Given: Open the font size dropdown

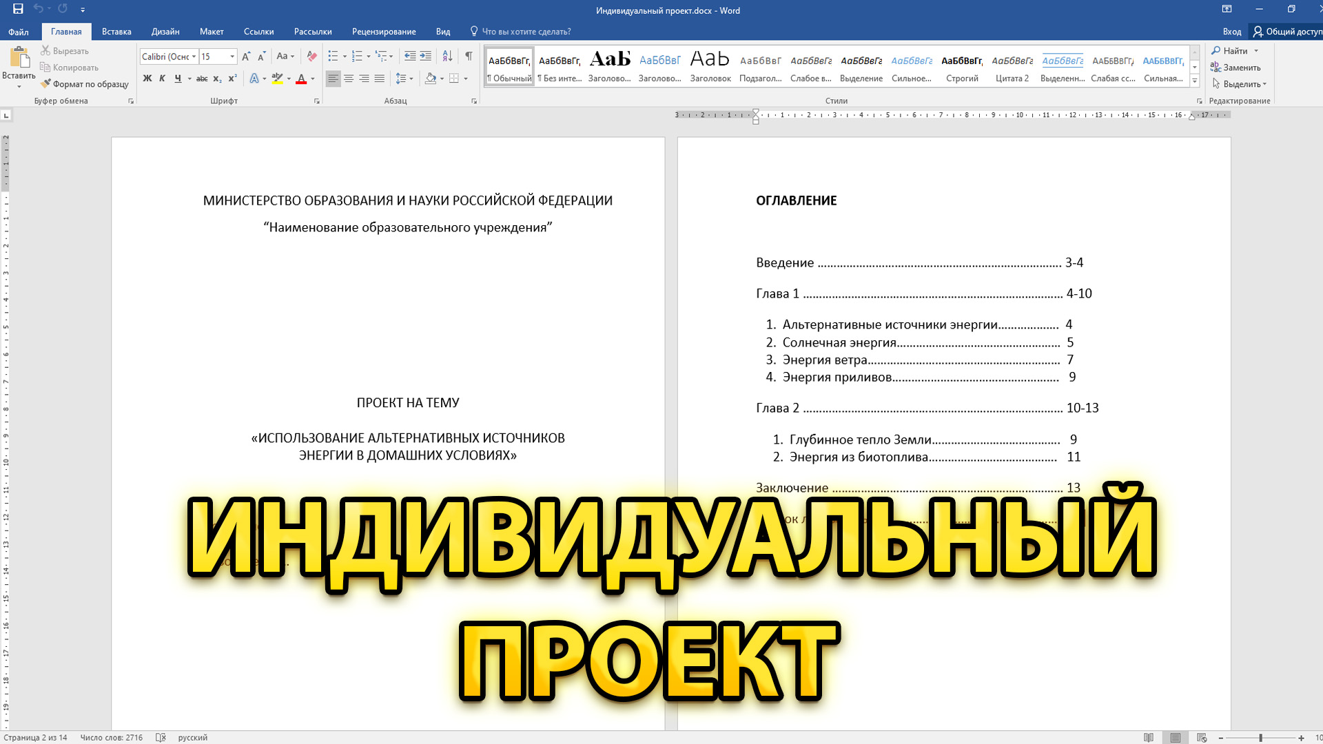Looking at the screenshot, I should (x=232, y=56).
